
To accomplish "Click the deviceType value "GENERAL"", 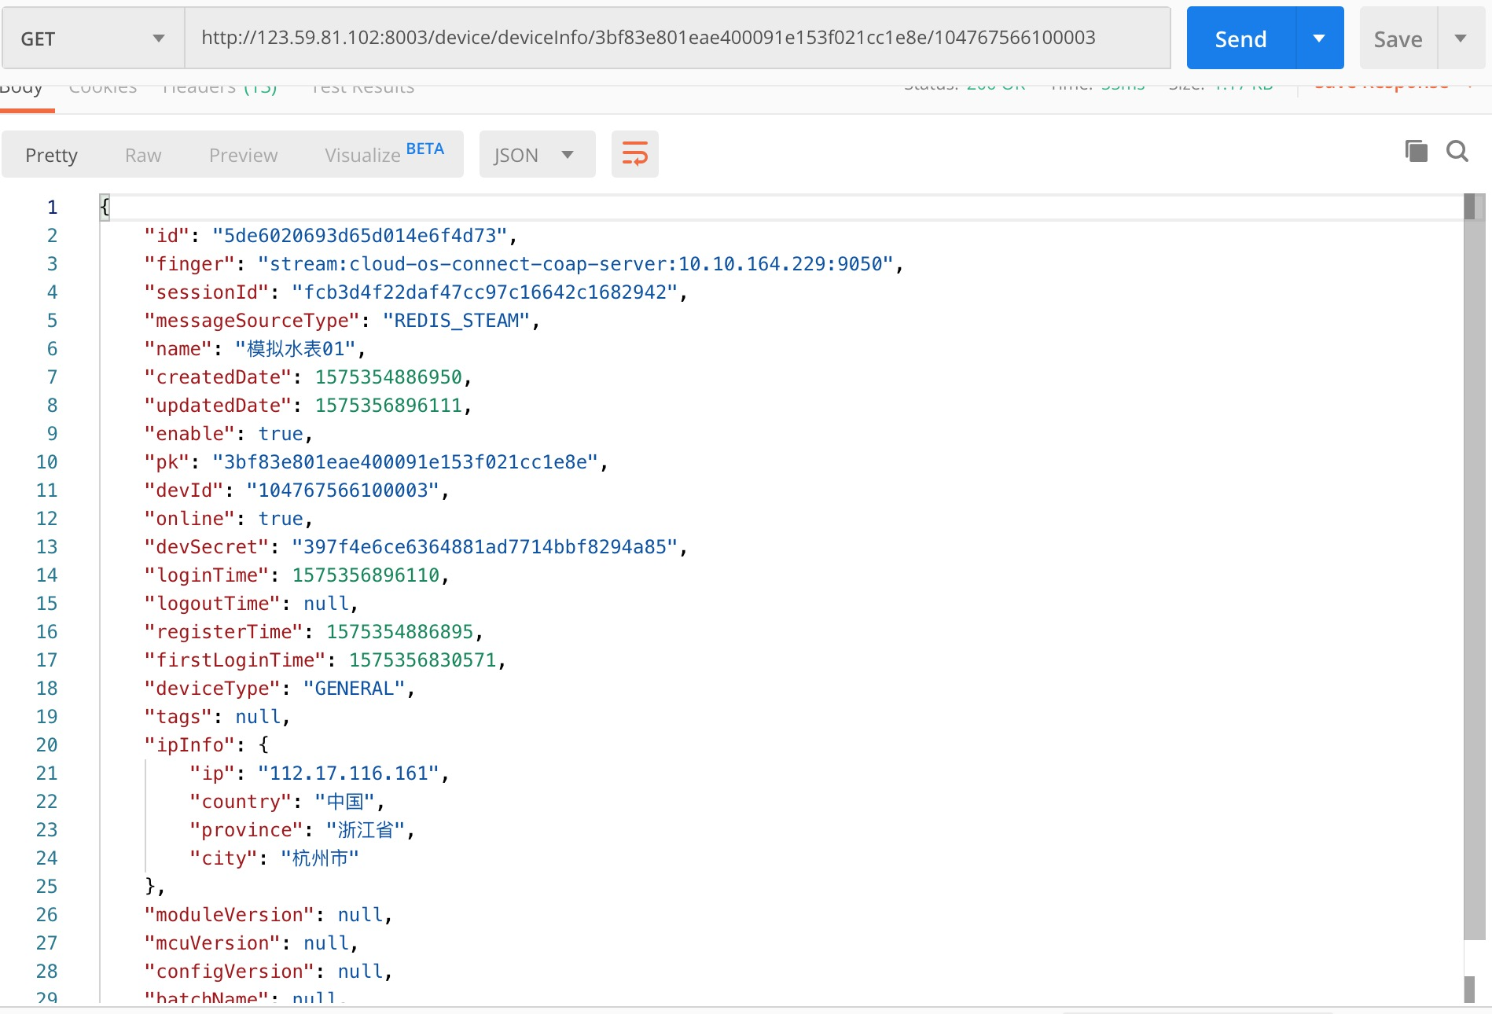I will [355, 688].
